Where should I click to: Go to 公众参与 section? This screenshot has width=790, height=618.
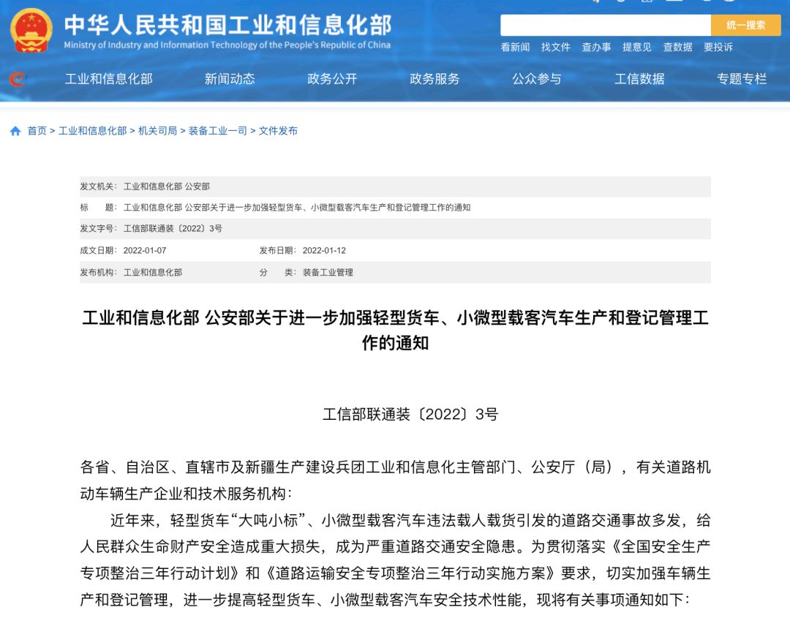[537, 79]
